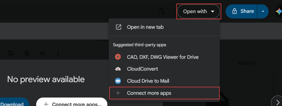Click the Cloud Drive to Mail envelope icon
Viewport: 282px width, 106px height.
[118, 81]
